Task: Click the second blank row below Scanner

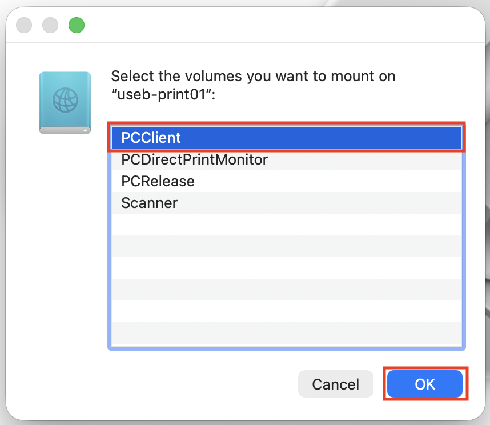Action: (x=286, y=246)
